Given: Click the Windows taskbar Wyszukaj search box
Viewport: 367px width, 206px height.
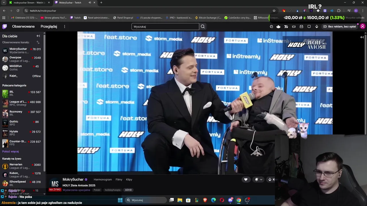Looking at the screenshot, I should coord(146,200).
